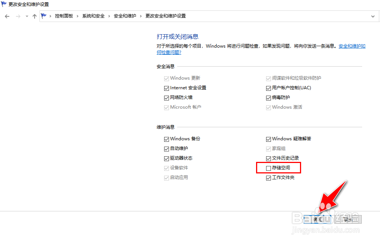380x243 pixels.
Task: Uncheck the Windows 疑难解答 checkbox
Action: (x=268, y=139)
